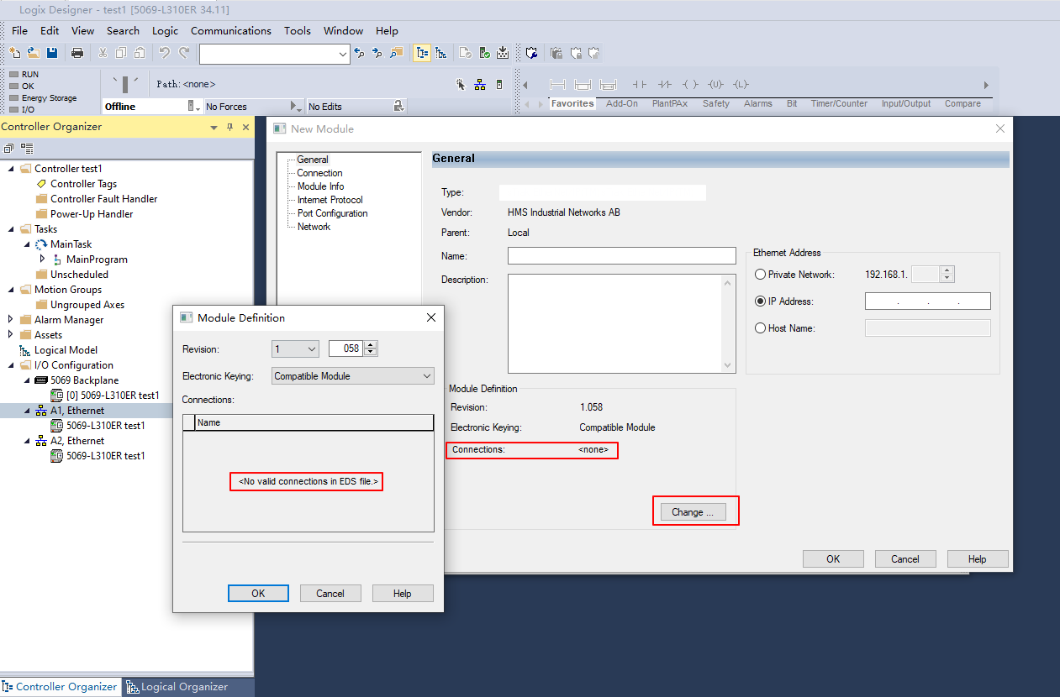Screen dimensions: 1060x697
Task: Insert an Examine Off contact element
Action: tap(665, 84)
